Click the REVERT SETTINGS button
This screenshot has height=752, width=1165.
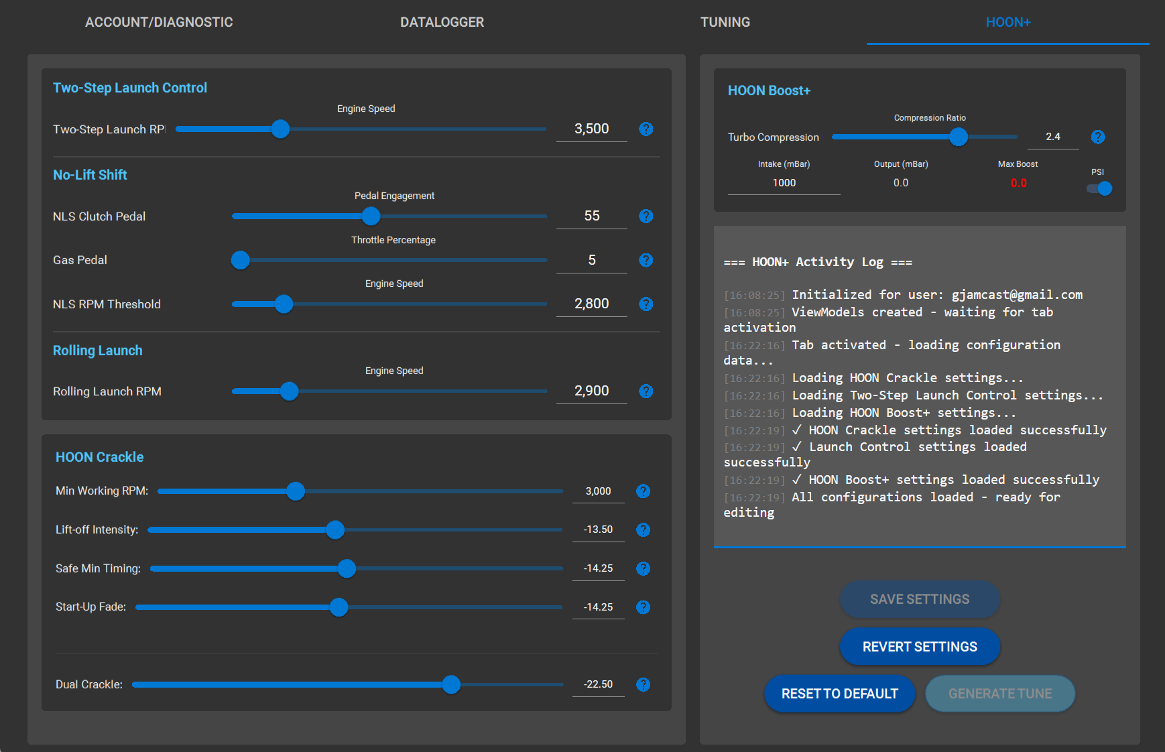tap(919, 646)
